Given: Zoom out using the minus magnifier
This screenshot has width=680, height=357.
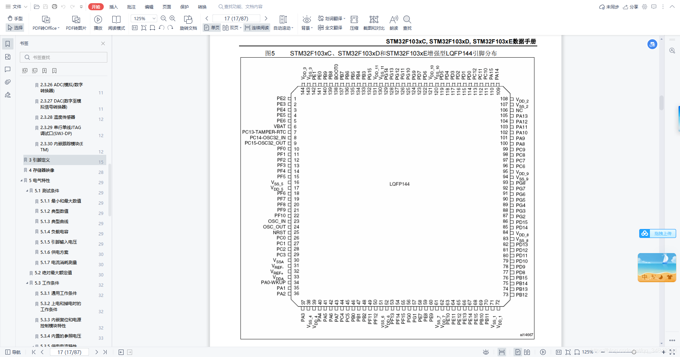Looking at the screenshot, I should click(164, 18).
